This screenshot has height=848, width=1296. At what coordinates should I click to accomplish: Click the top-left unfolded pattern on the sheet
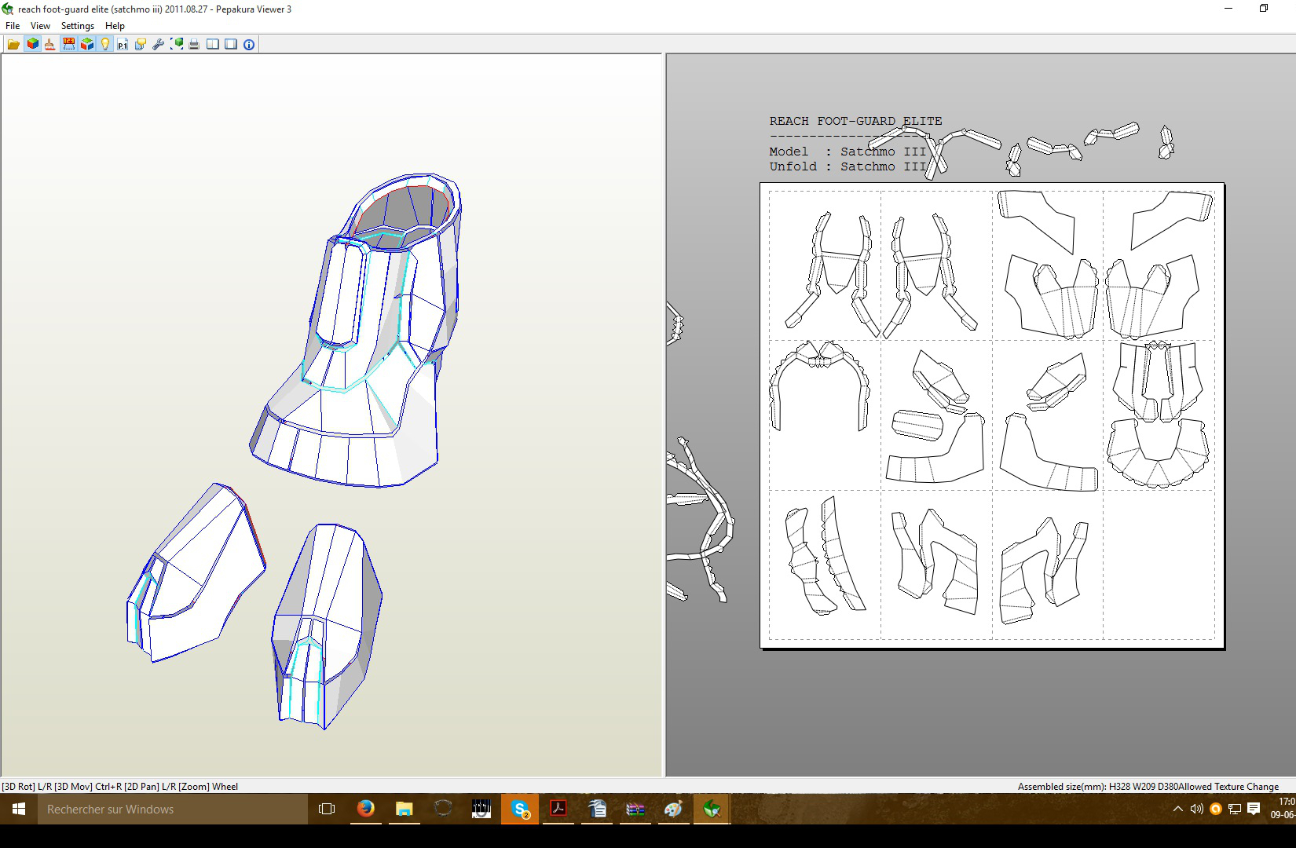coord(833,275)
